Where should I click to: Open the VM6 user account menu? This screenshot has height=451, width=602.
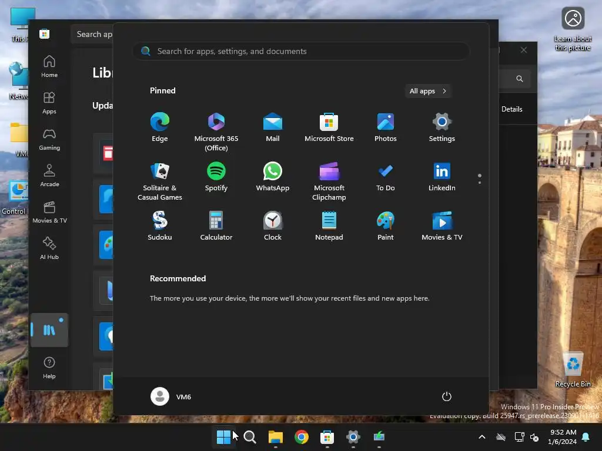pyautogui.click(x=171, y=396)
